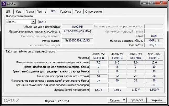Click the JEDEC #3 column header
This screenshot has height=106, width=169.
[x=117, y=54]
